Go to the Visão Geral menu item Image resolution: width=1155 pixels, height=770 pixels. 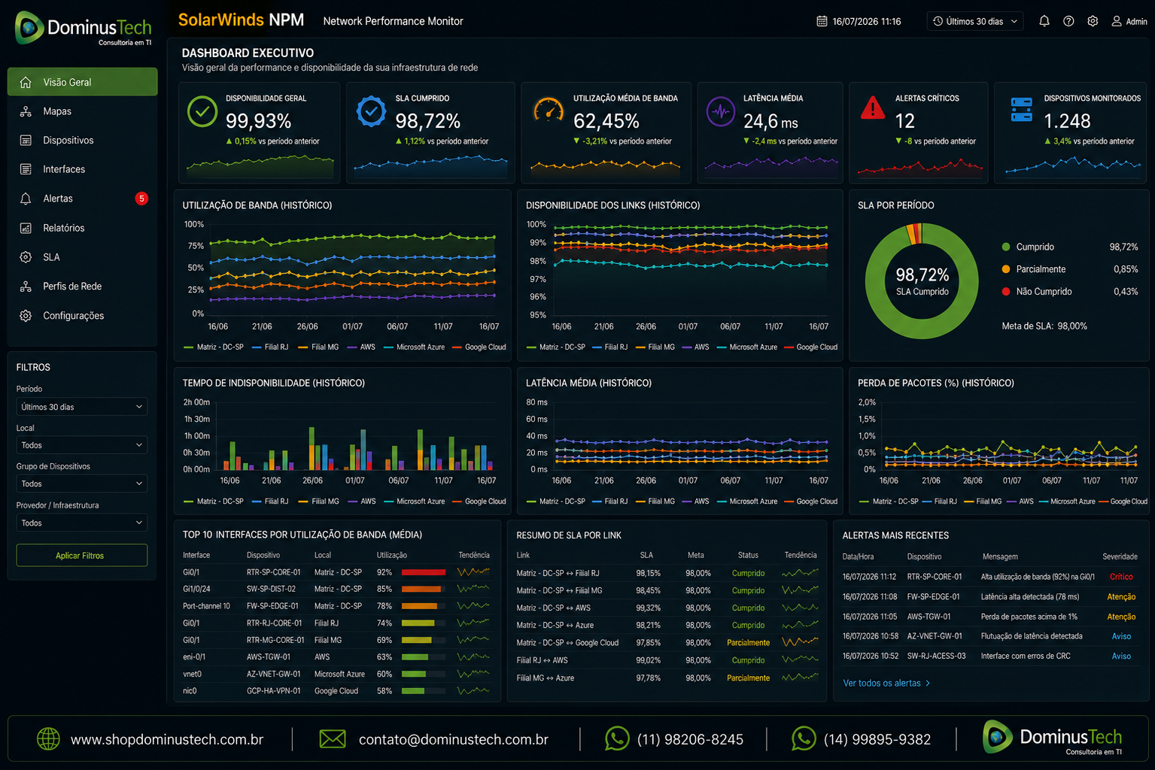coord(82,82)
